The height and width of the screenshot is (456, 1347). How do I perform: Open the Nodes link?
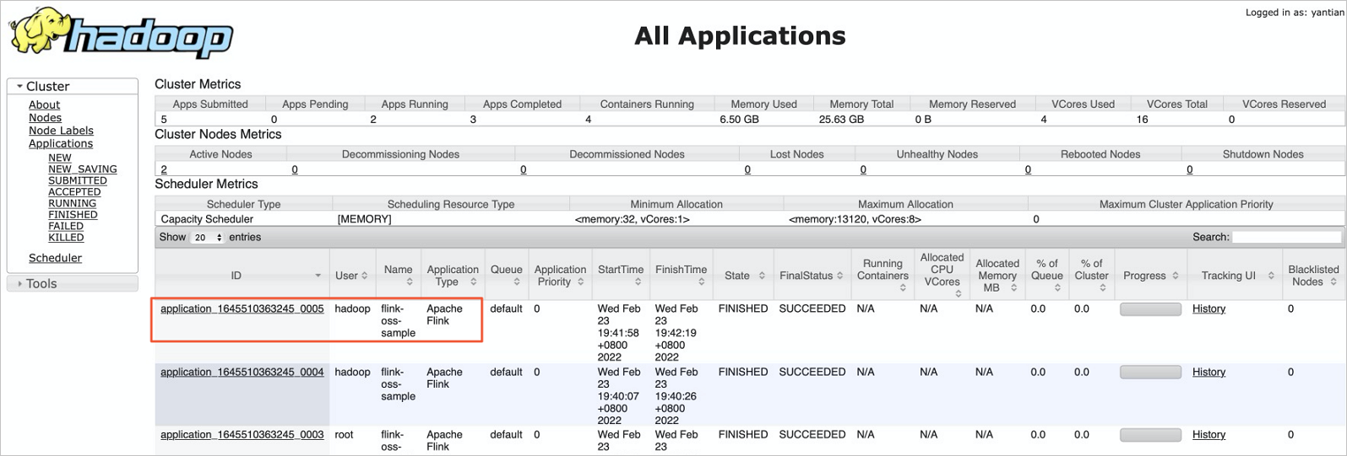[x=45, y=117]
